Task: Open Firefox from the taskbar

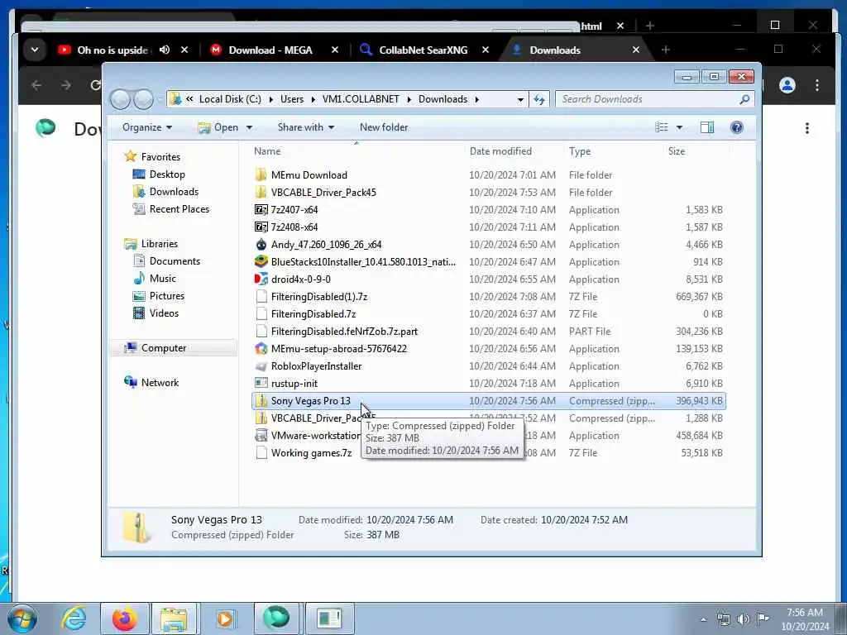Action: (125, 618)
